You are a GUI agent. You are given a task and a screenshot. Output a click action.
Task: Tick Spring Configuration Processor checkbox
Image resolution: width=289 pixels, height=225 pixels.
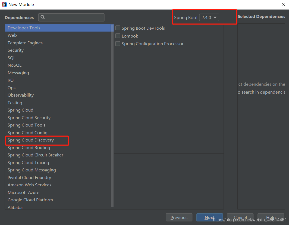[x=118, y=44]
